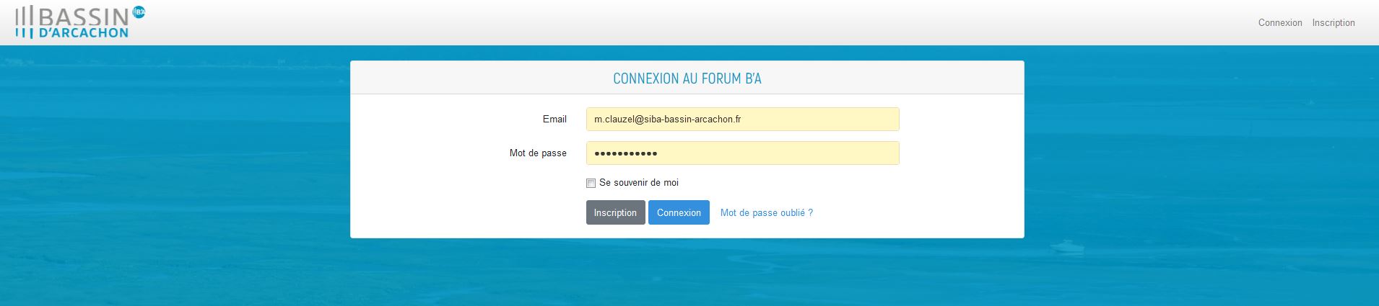This screenshot has width=1379, height=306.
Task: Click the white boat in the background
Action: tap(1067, 247)
